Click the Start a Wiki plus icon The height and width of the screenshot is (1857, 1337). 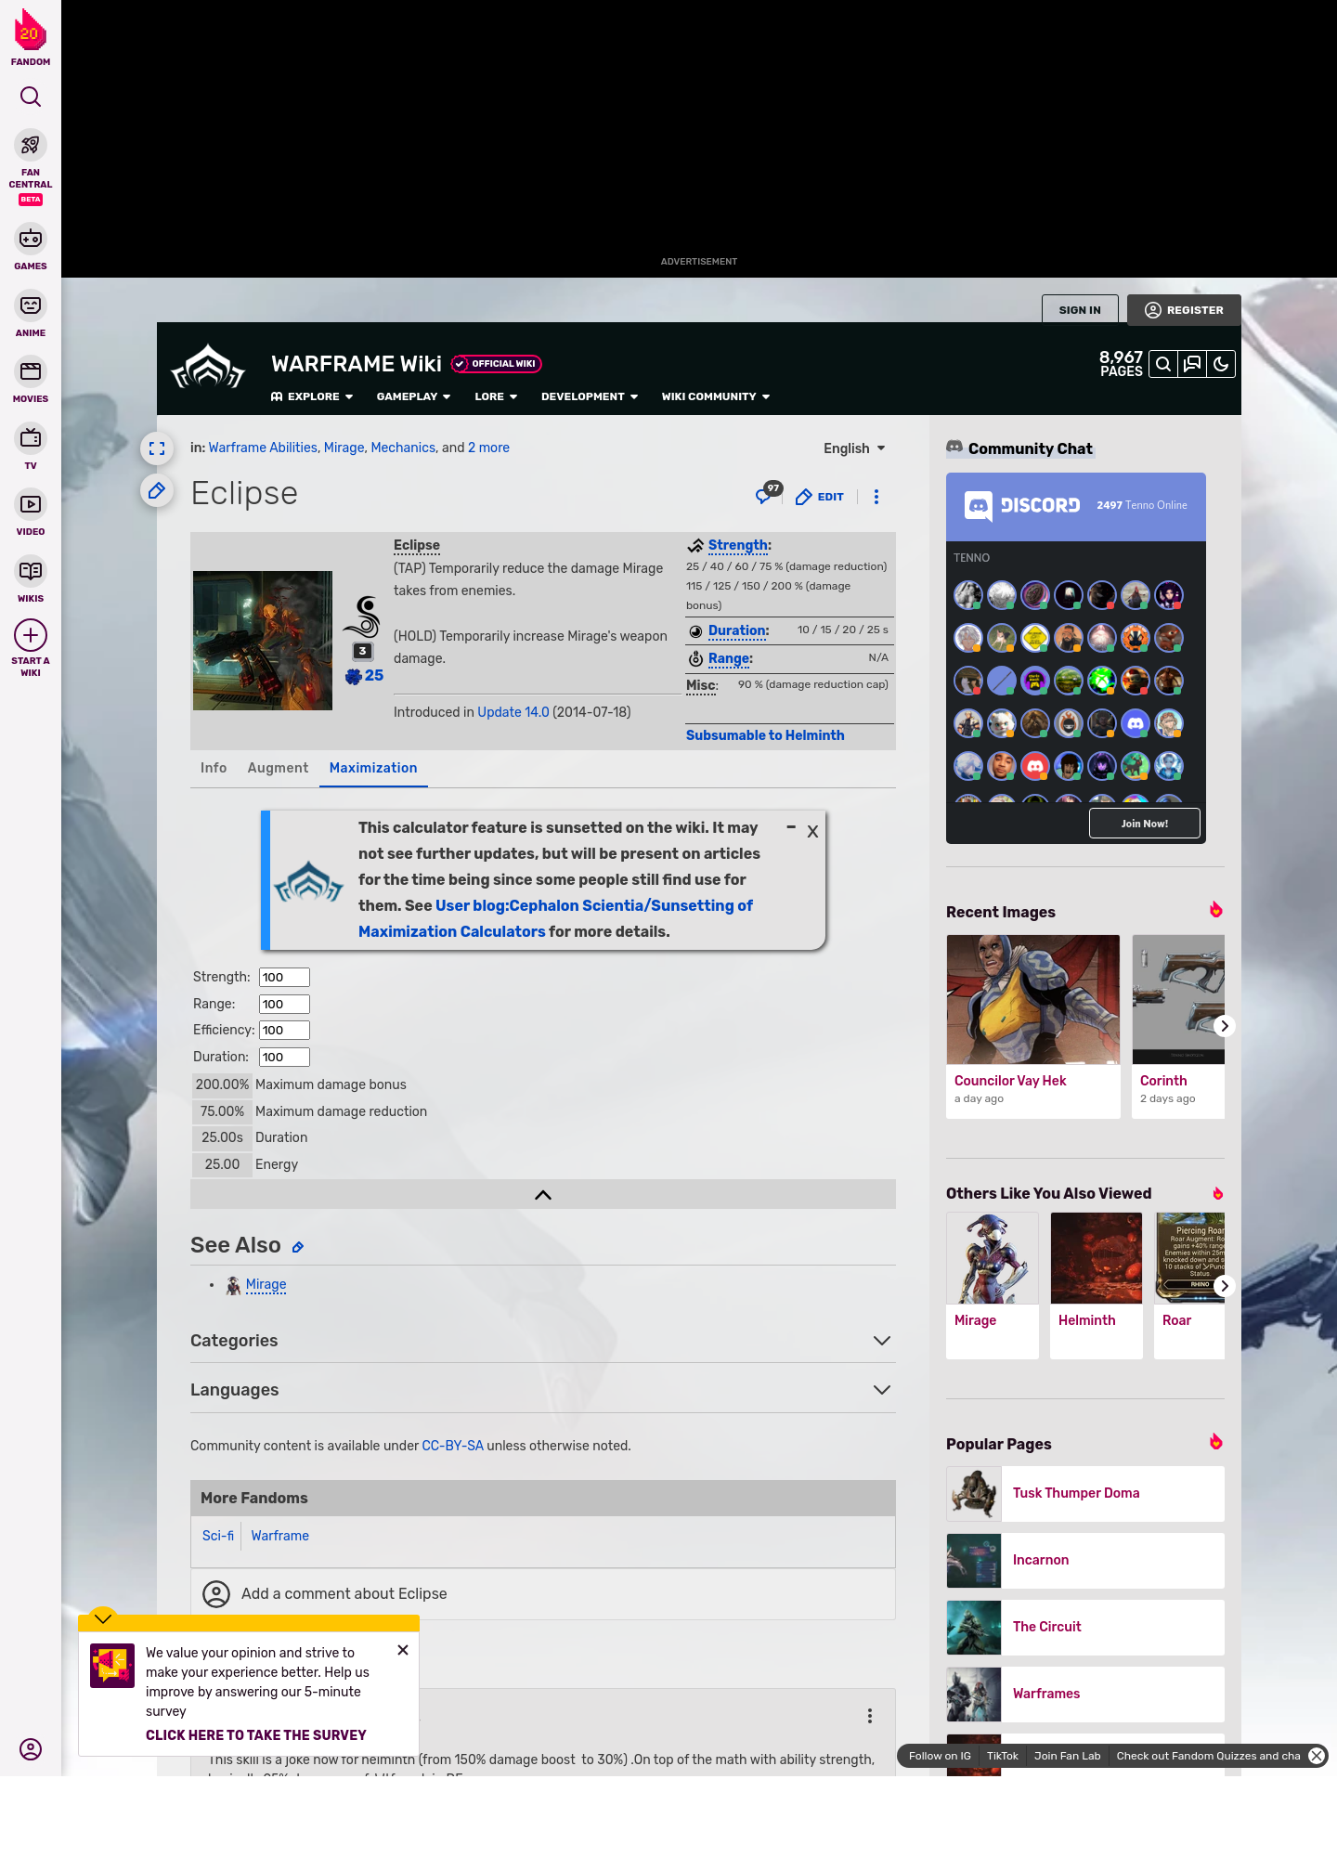(31, 635)
